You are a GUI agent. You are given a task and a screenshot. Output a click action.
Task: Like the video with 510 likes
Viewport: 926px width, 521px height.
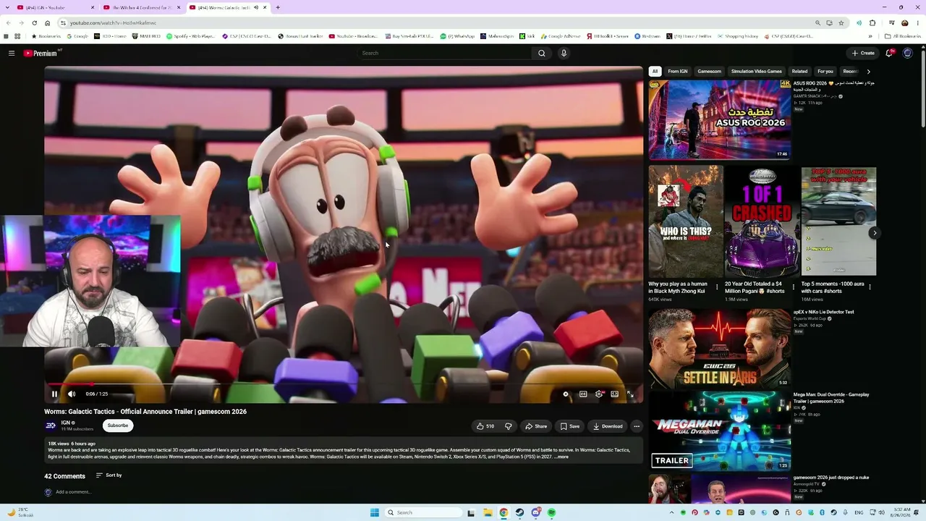[x=485, y=426]
